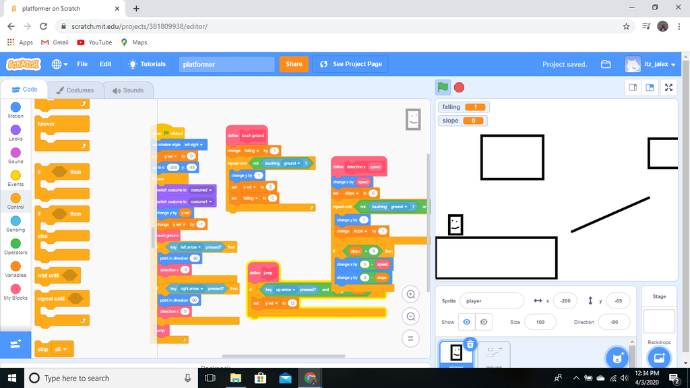The width and height of the screenshot is (690, 388).
Task: Show the sprite with eye icon
Action: point(466,322)
